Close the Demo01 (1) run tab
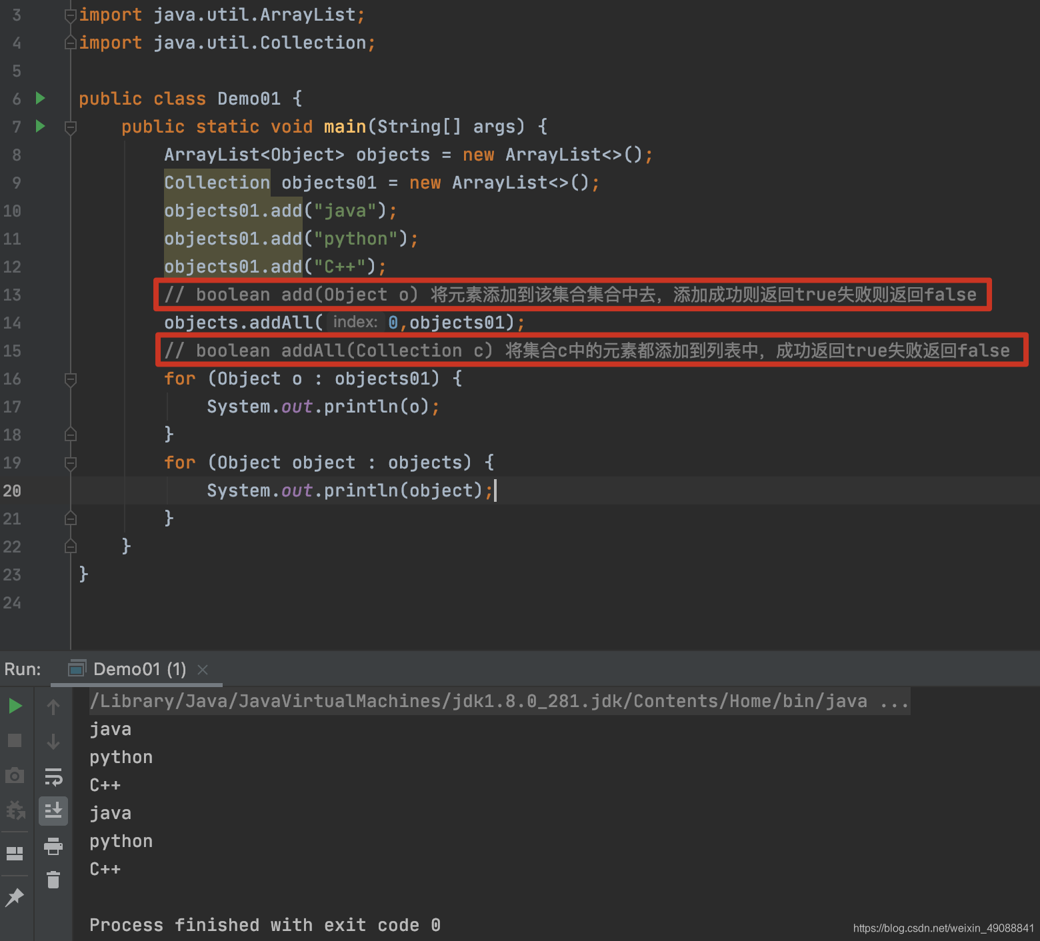The image size is (1040, 941). coord(203,670)
